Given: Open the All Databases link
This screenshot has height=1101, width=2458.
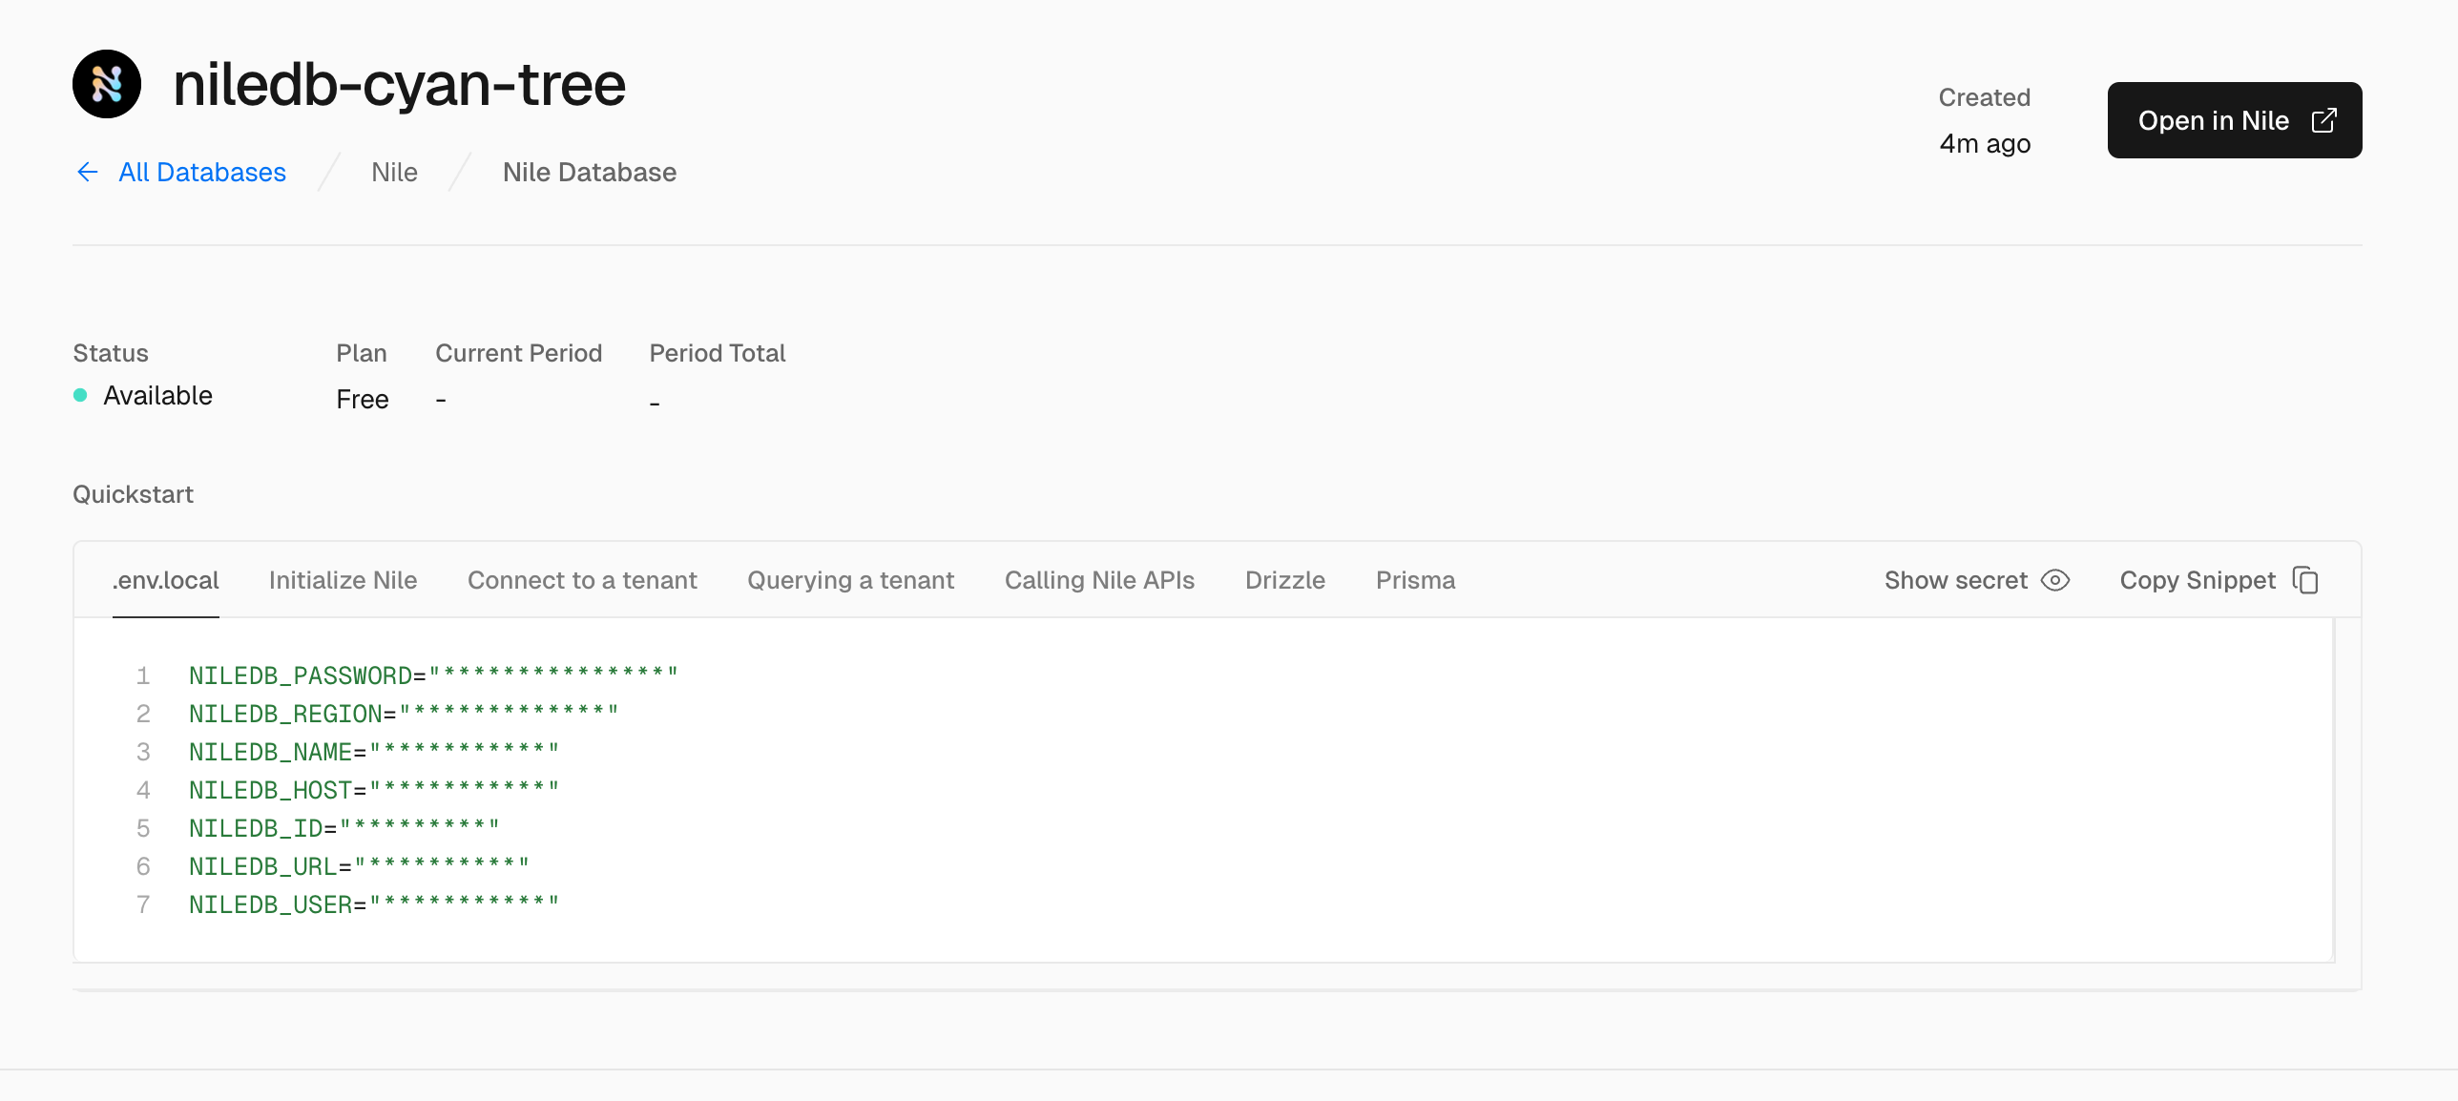Looking at the screenshot, I should pos(201,172).
